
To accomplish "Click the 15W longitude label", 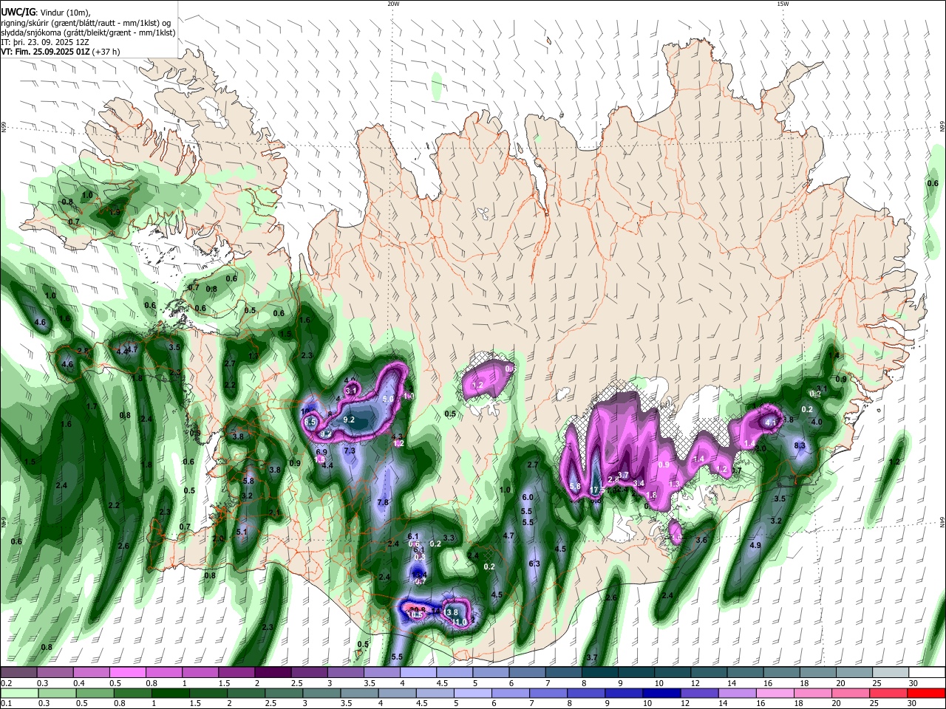I will pos(782,4).
